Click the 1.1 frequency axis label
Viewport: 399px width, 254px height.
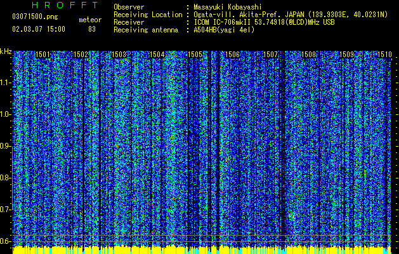tap(5, 83)
